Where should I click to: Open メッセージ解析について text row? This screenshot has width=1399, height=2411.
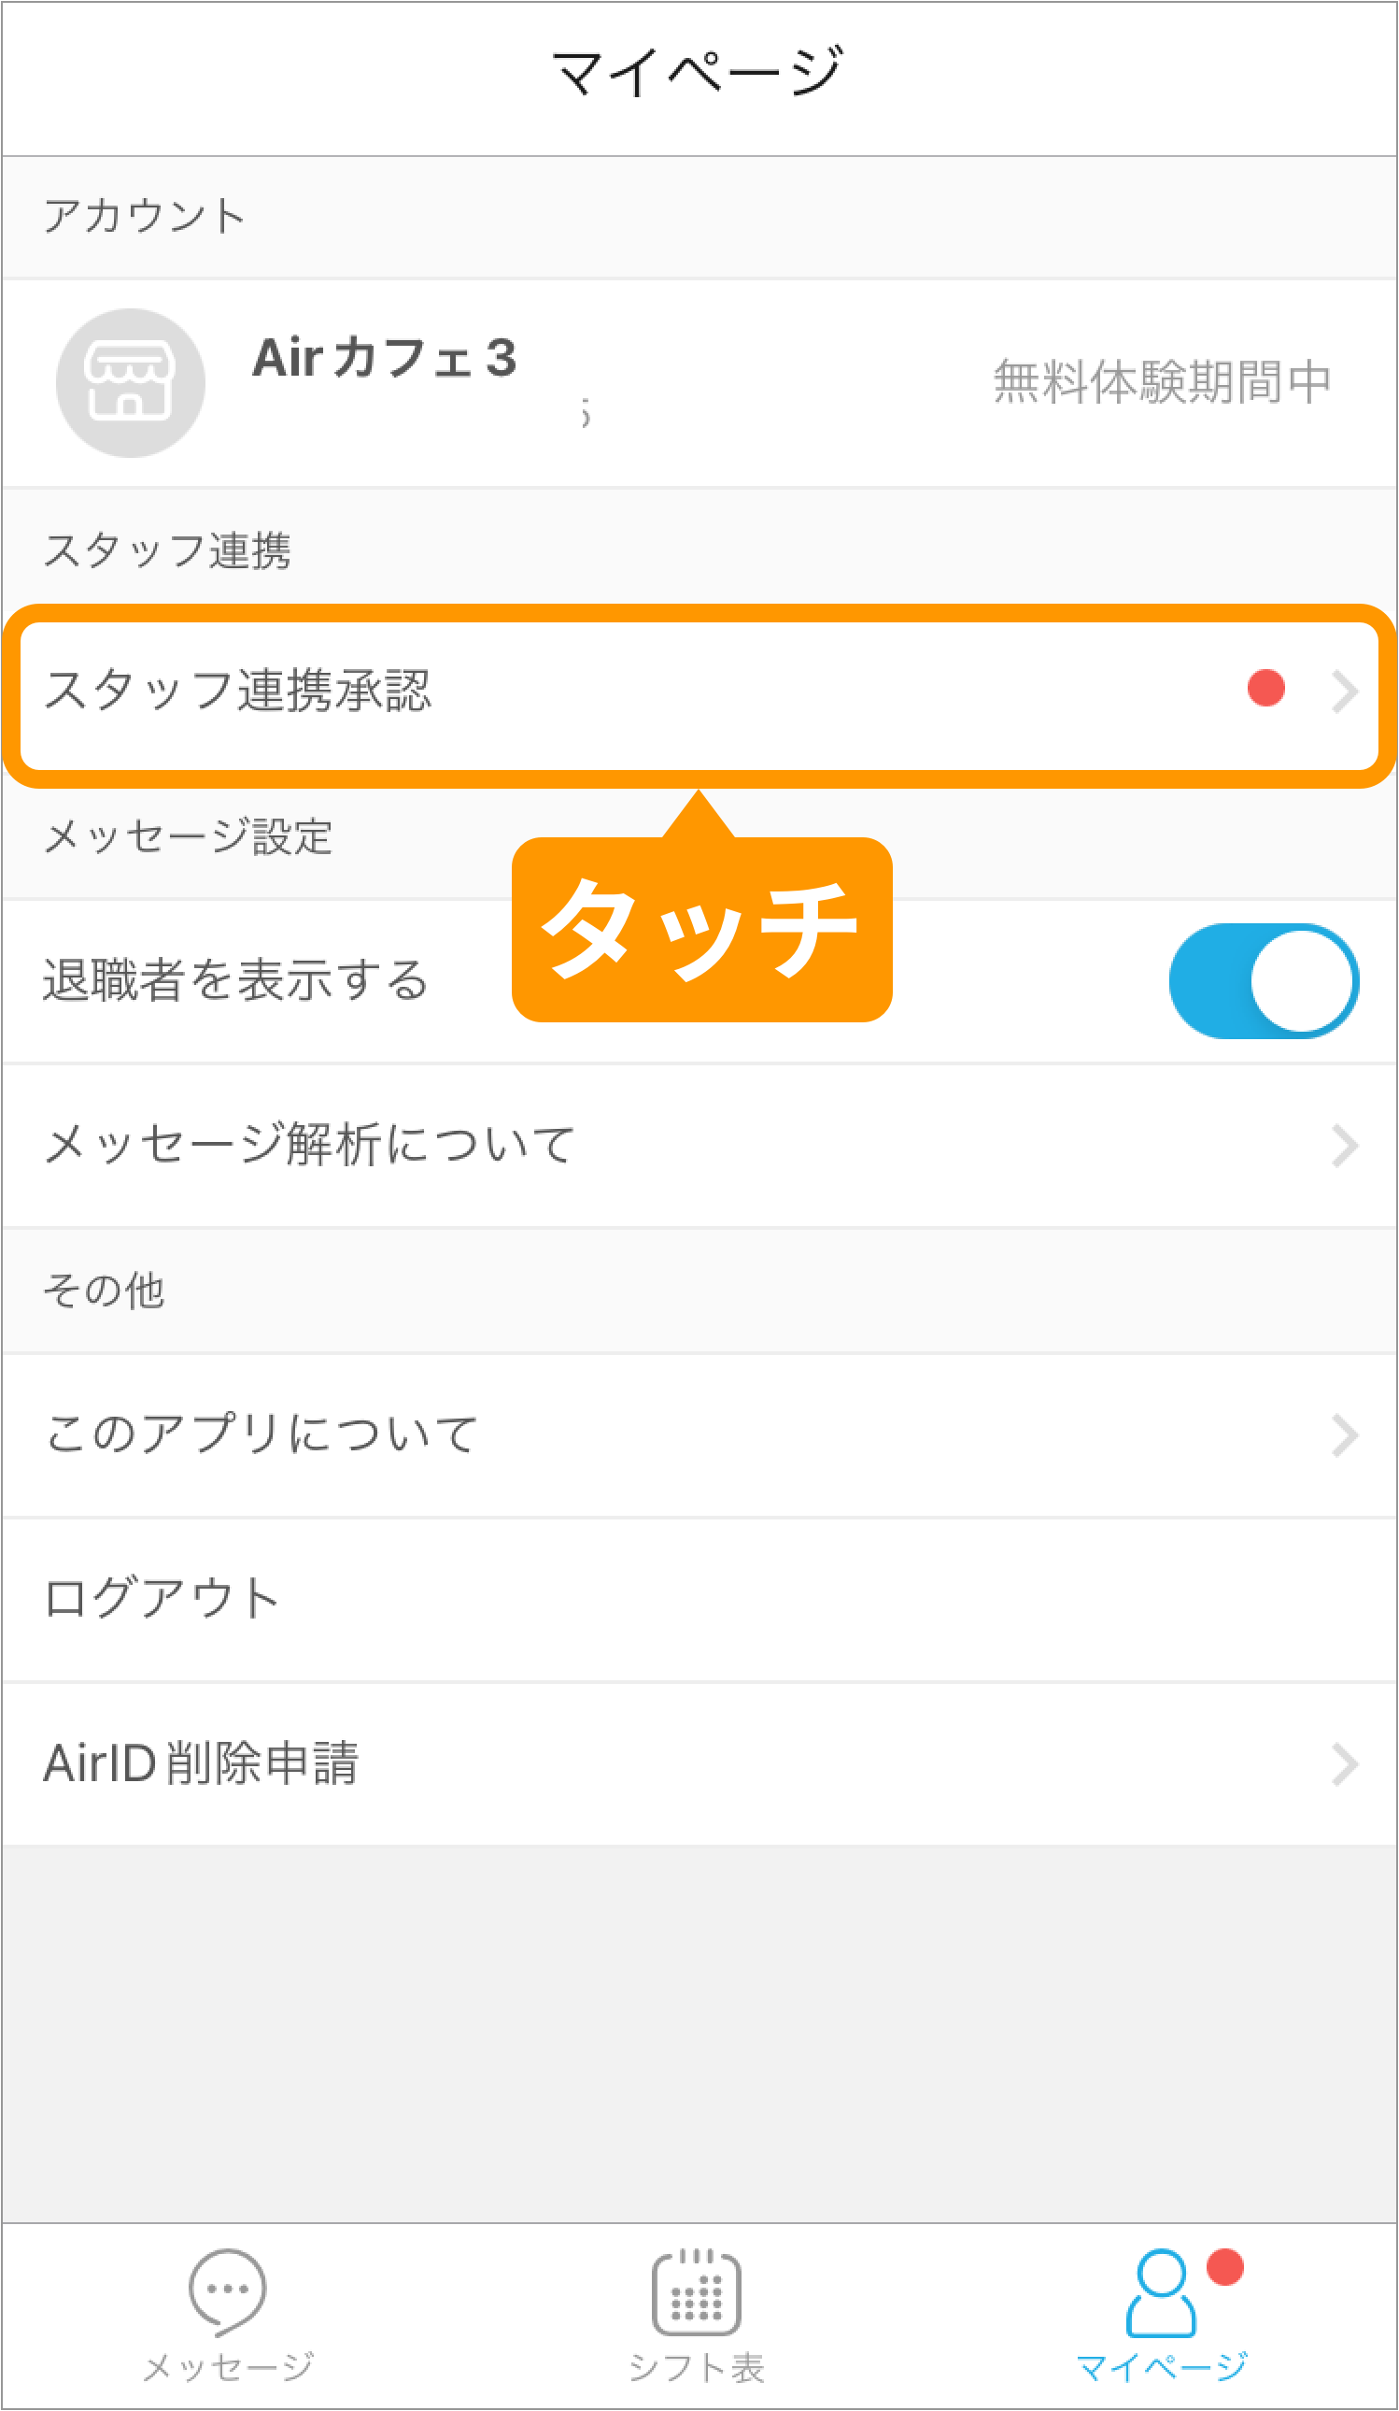[310, 1144]
